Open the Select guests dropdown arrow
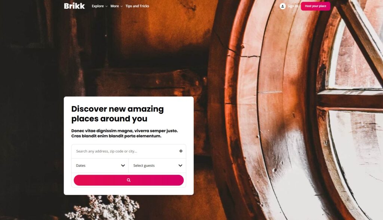 [180, 166]
